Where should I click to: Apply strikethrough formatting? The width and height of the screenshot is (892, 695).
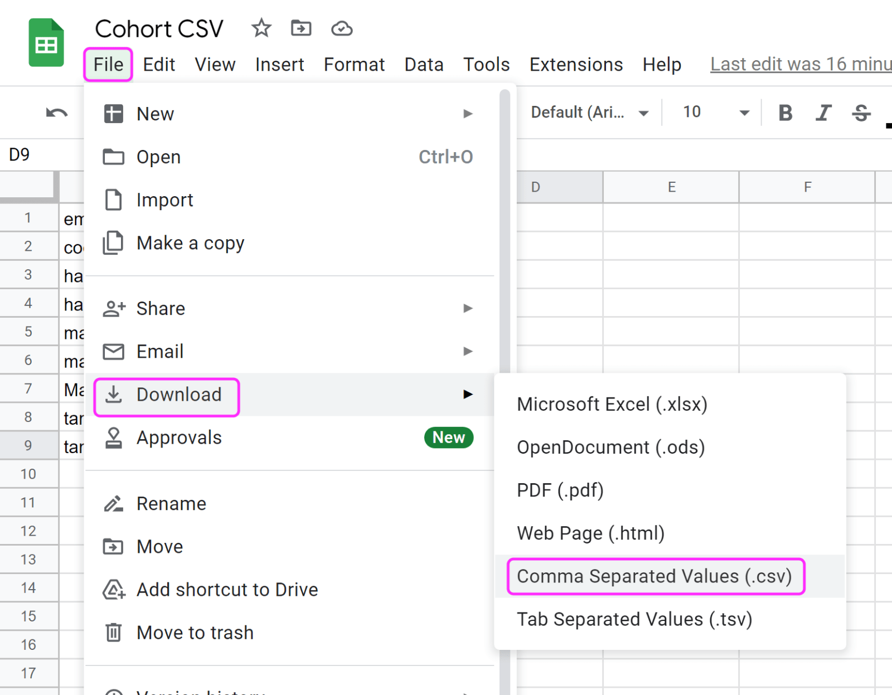click(861, 112)
